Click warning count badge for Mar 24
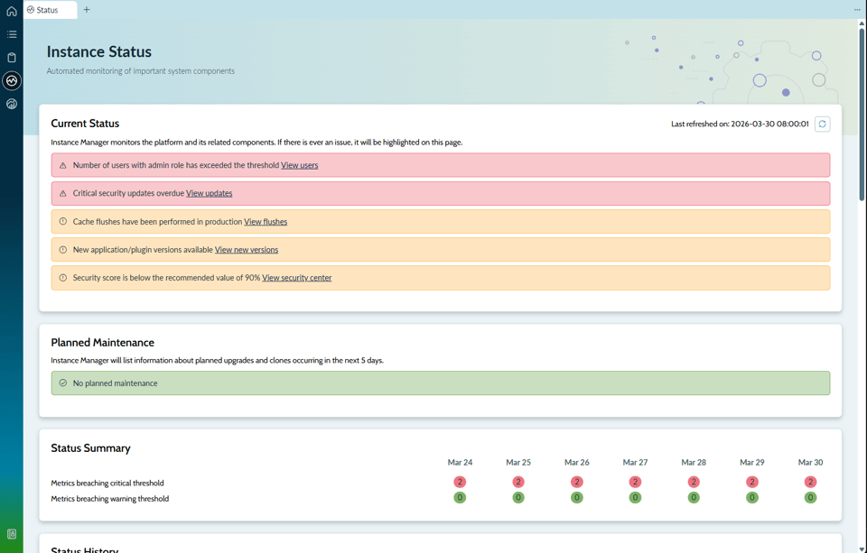The width and height of the screenshot is (867, 553). (460, 498)
